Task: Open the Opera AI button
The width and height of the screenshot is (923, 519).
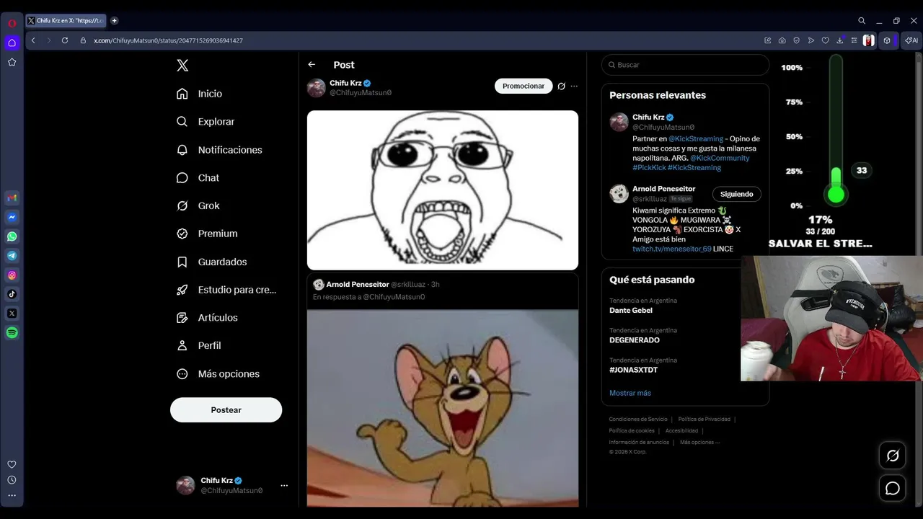Action: click(x=912, y=40)
